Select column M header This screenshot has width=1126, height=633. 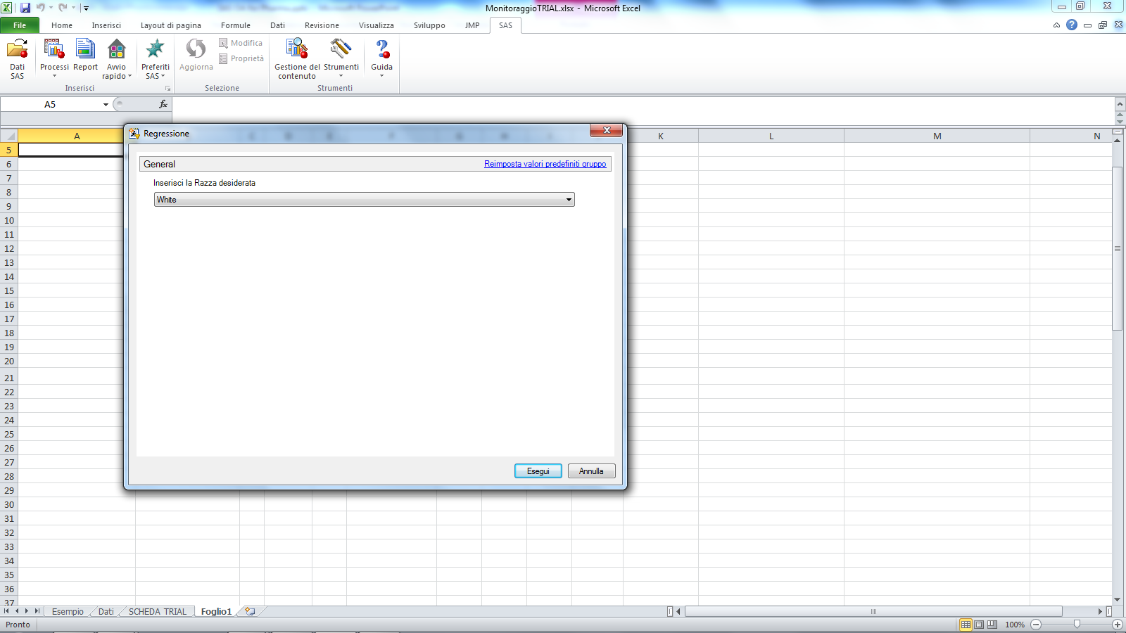pos(937,136)
